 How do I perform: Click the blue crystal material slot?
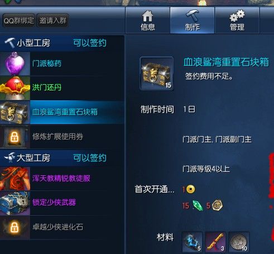(193, 242)
